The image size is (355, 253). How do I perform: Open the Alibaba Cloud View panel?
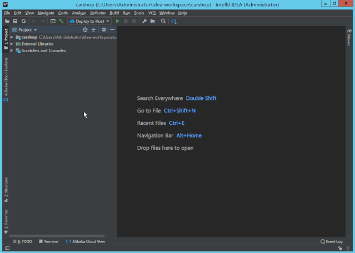(85, 241)
